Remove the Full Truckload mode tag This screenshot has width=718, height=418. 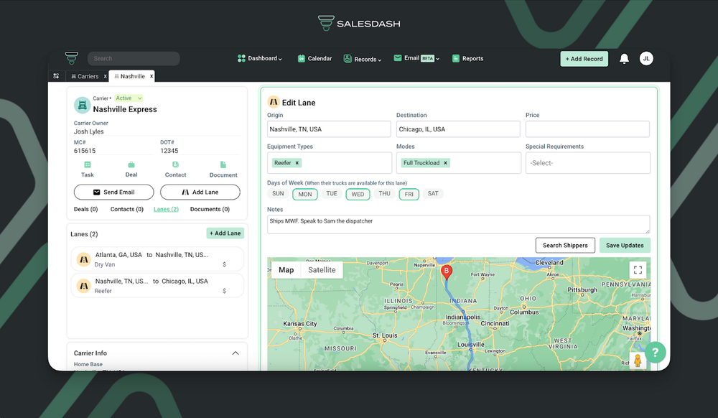pos(445,163)
